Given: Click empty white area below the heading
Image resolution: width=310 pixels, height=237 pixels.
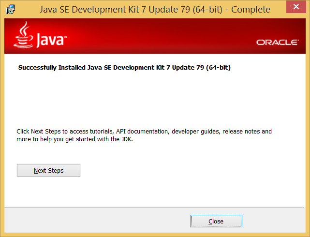Looking at the screenshot, I should 155,97.
